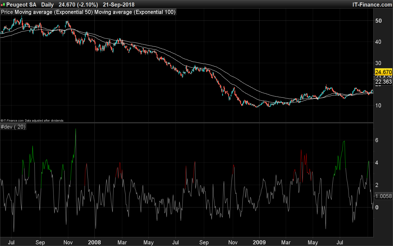
Task: Open the #dev (20) indicator label
Action: [x=13, y=127]
